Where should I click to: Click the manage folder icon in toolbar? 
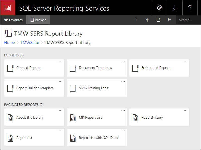coord(159,20)
